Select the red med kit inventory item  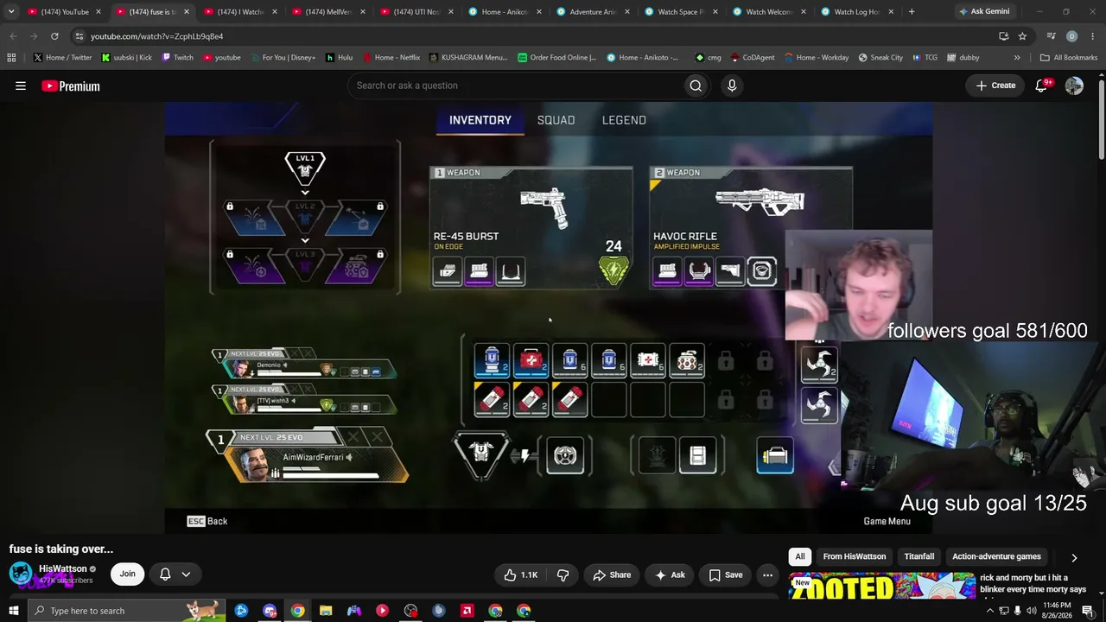[x=531, y=361]
